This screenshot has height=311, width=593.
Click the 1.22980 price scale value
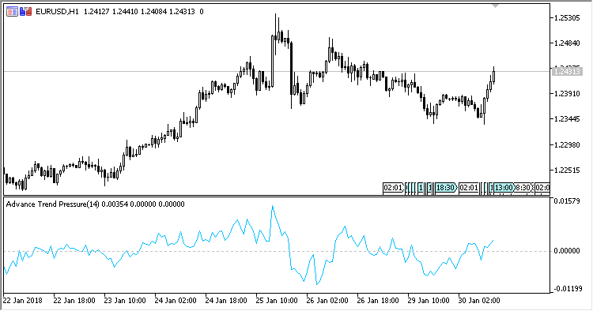pos(567,144)
